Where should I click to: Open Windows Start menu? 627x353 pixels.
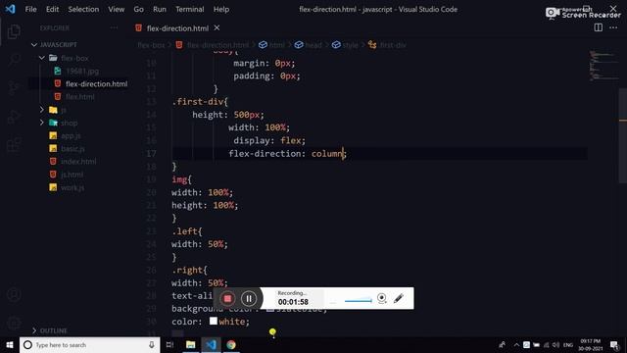tap(10, 345)
